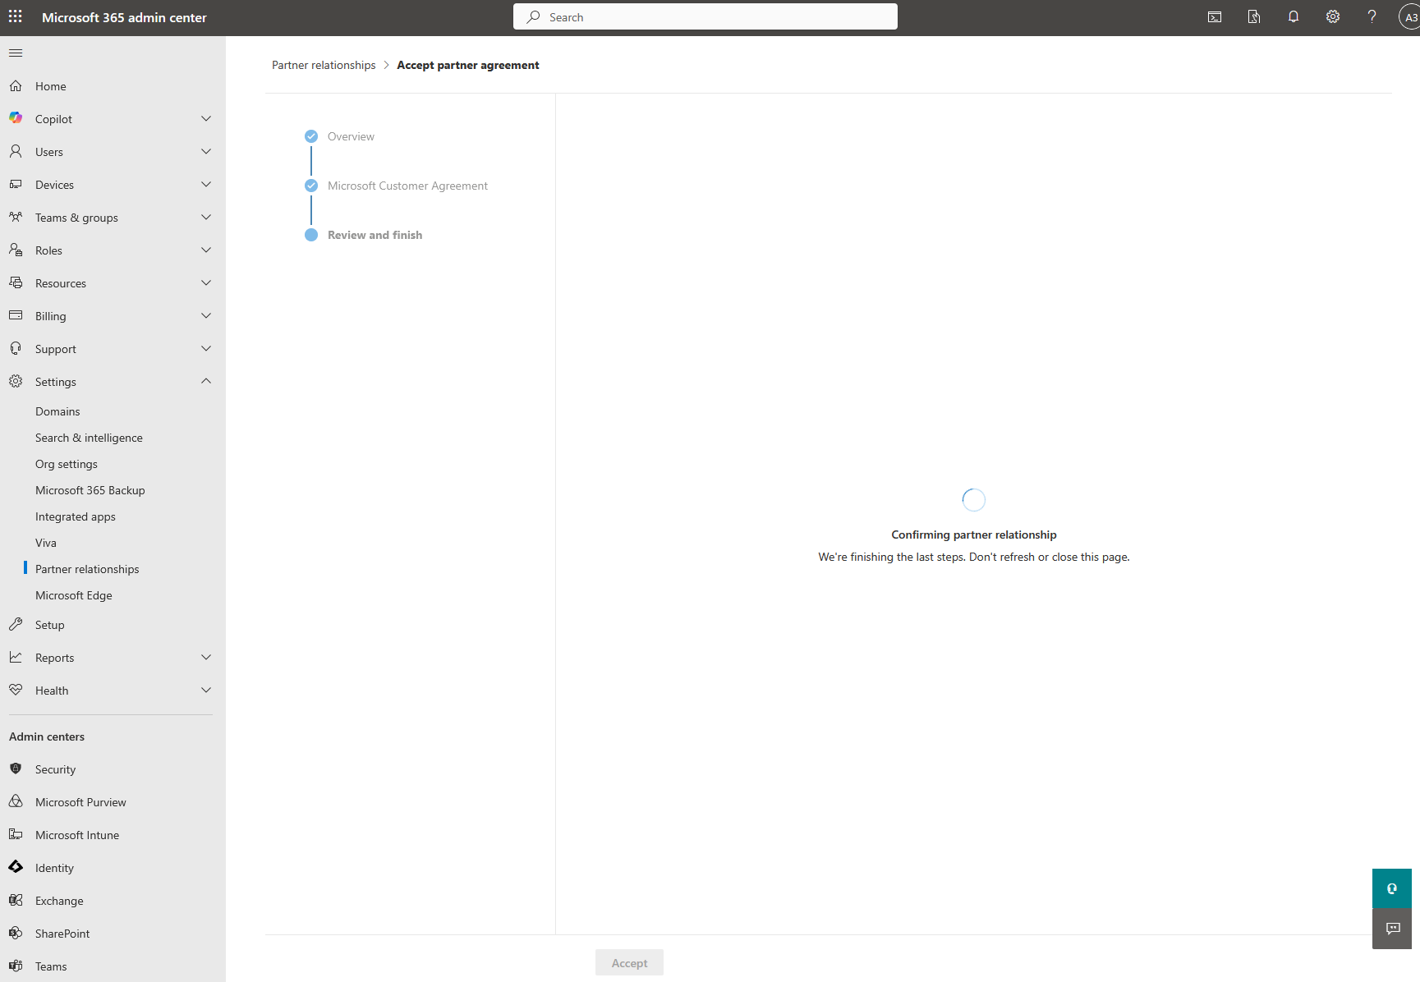Viewport: 1420px width, 982px height.
Task: Open Org settings menu item
Action: coord(67,464)
